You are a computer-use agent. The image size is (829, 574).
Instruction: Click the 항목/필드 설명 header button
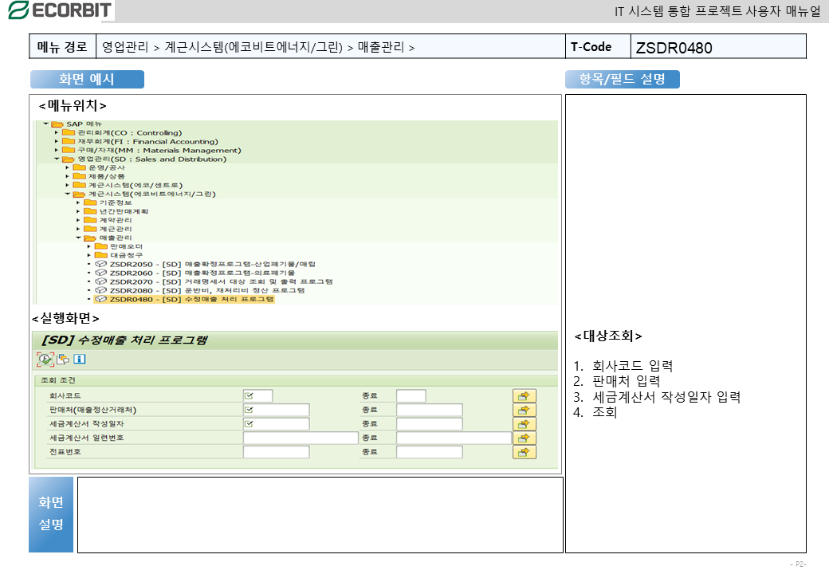tap(622, 80)
